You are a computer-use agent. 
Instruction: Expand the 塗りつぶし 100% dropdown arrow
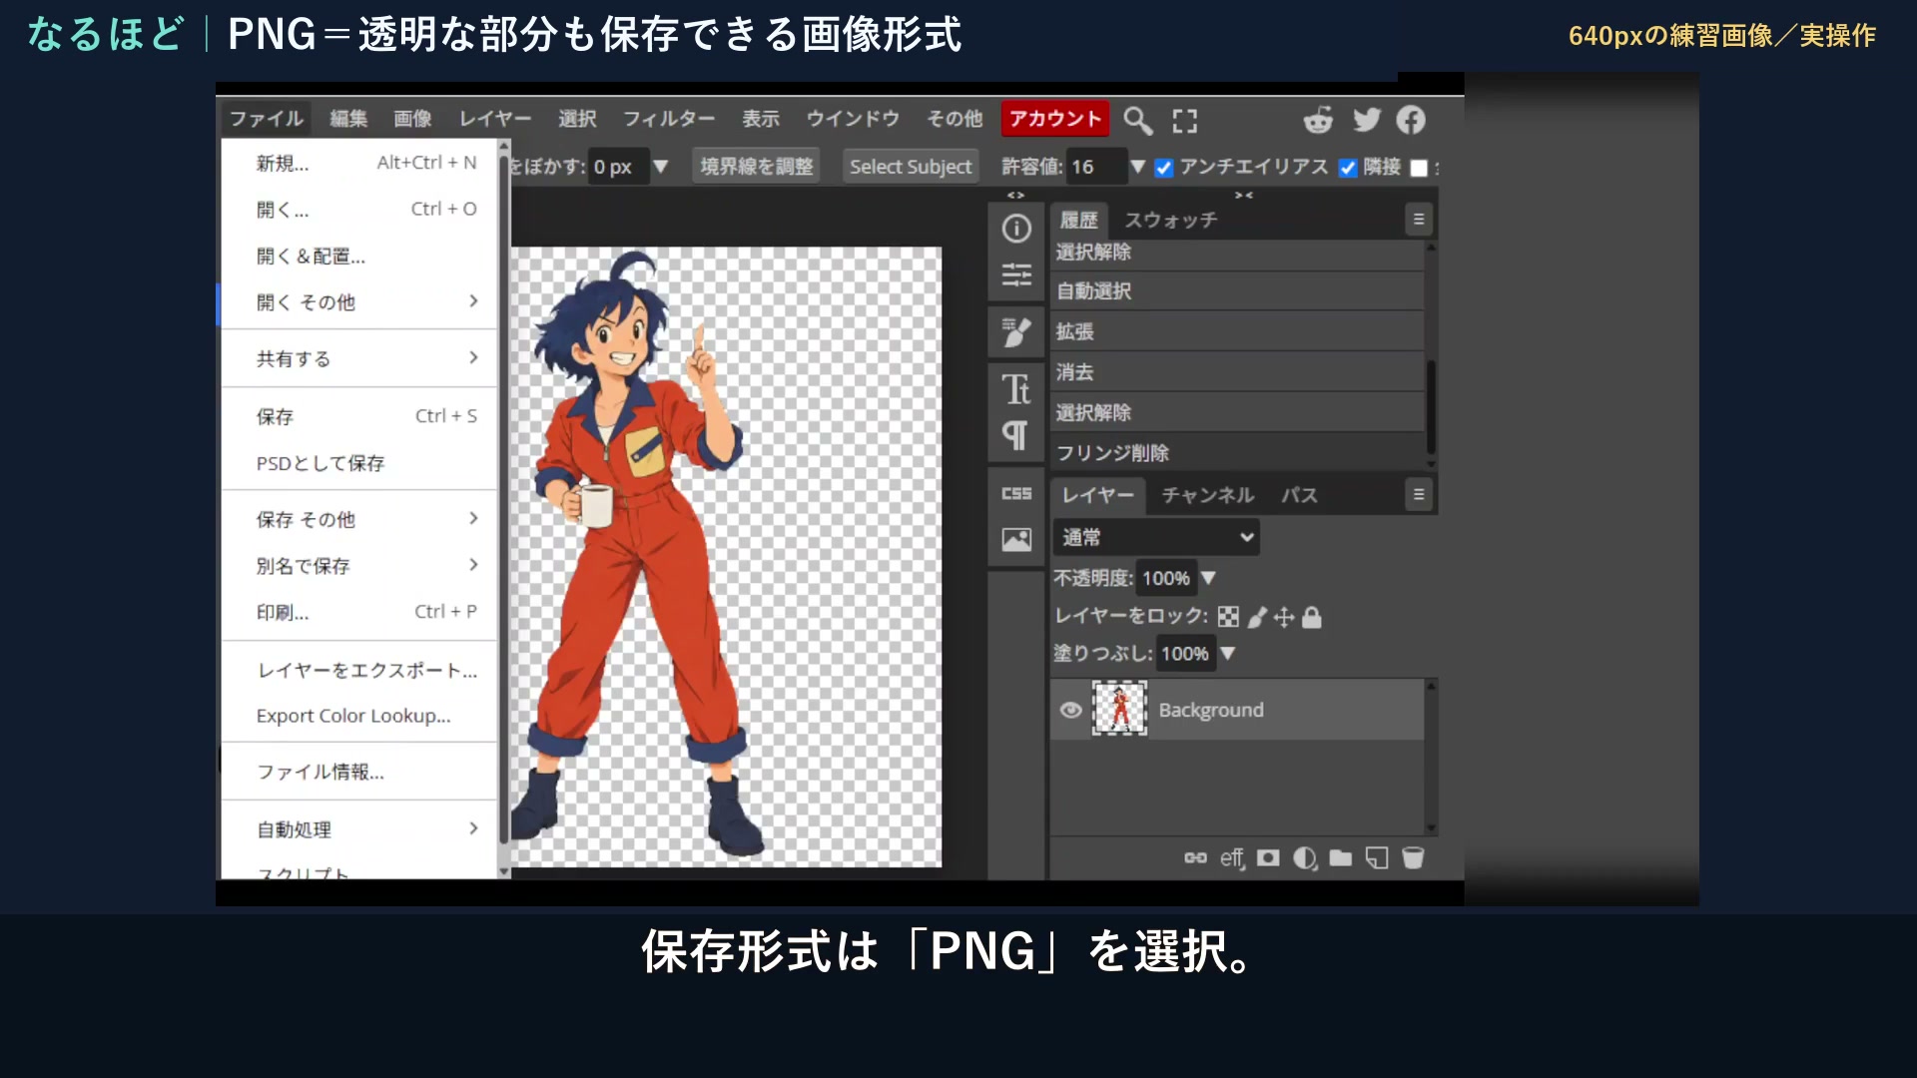point(1228,654)
